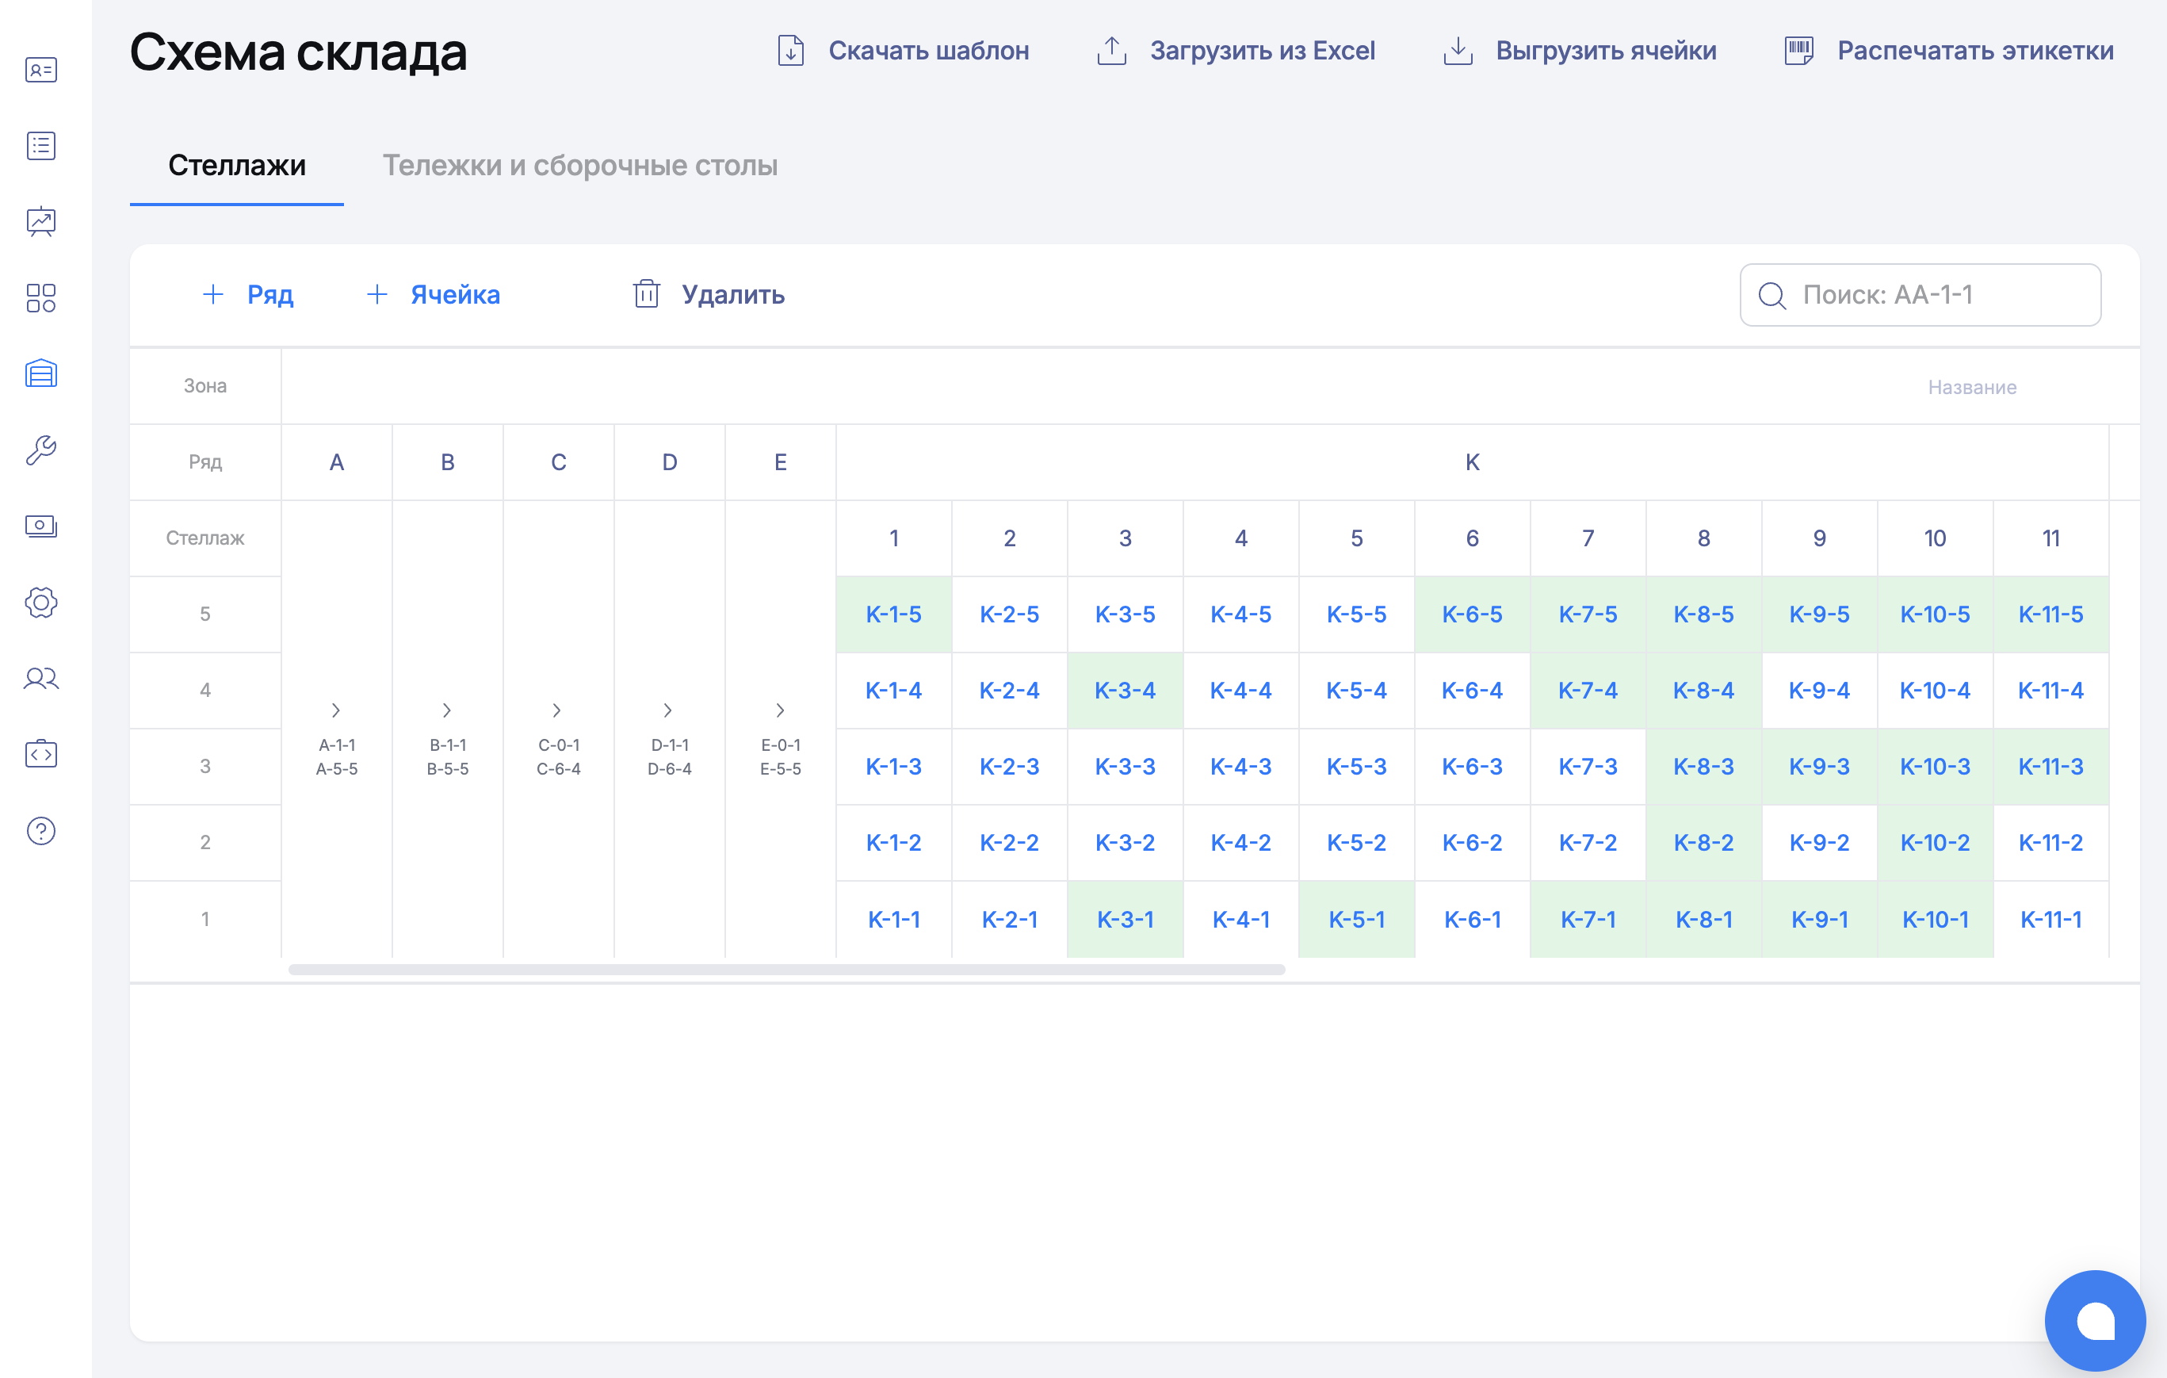Screen dimensions: 2167x1378
Task: Click the plus icon next to Ячейка
Action: (377, 294)
